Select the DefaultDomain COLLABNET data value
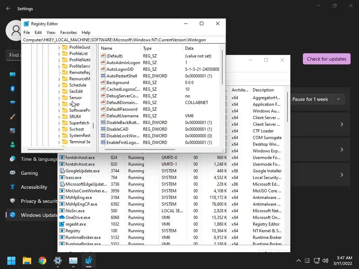359x269 pixels. [196, 103]
